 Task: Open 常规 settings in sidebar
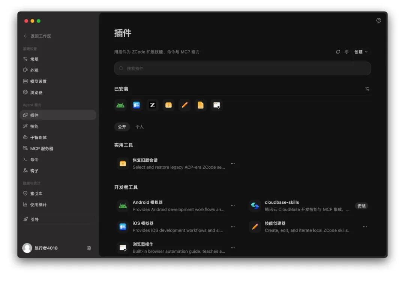point(58,59)
